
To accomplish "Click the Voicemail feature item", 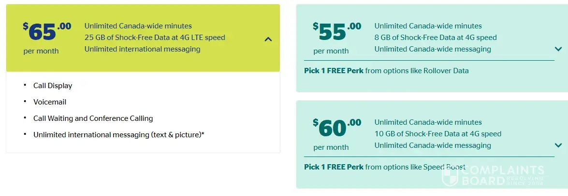I will [x=50, y=102].
